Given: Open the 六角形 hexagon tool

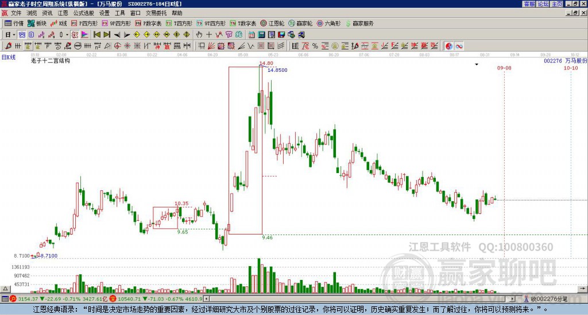Looking at the screenshot, I should pos(328,23).
